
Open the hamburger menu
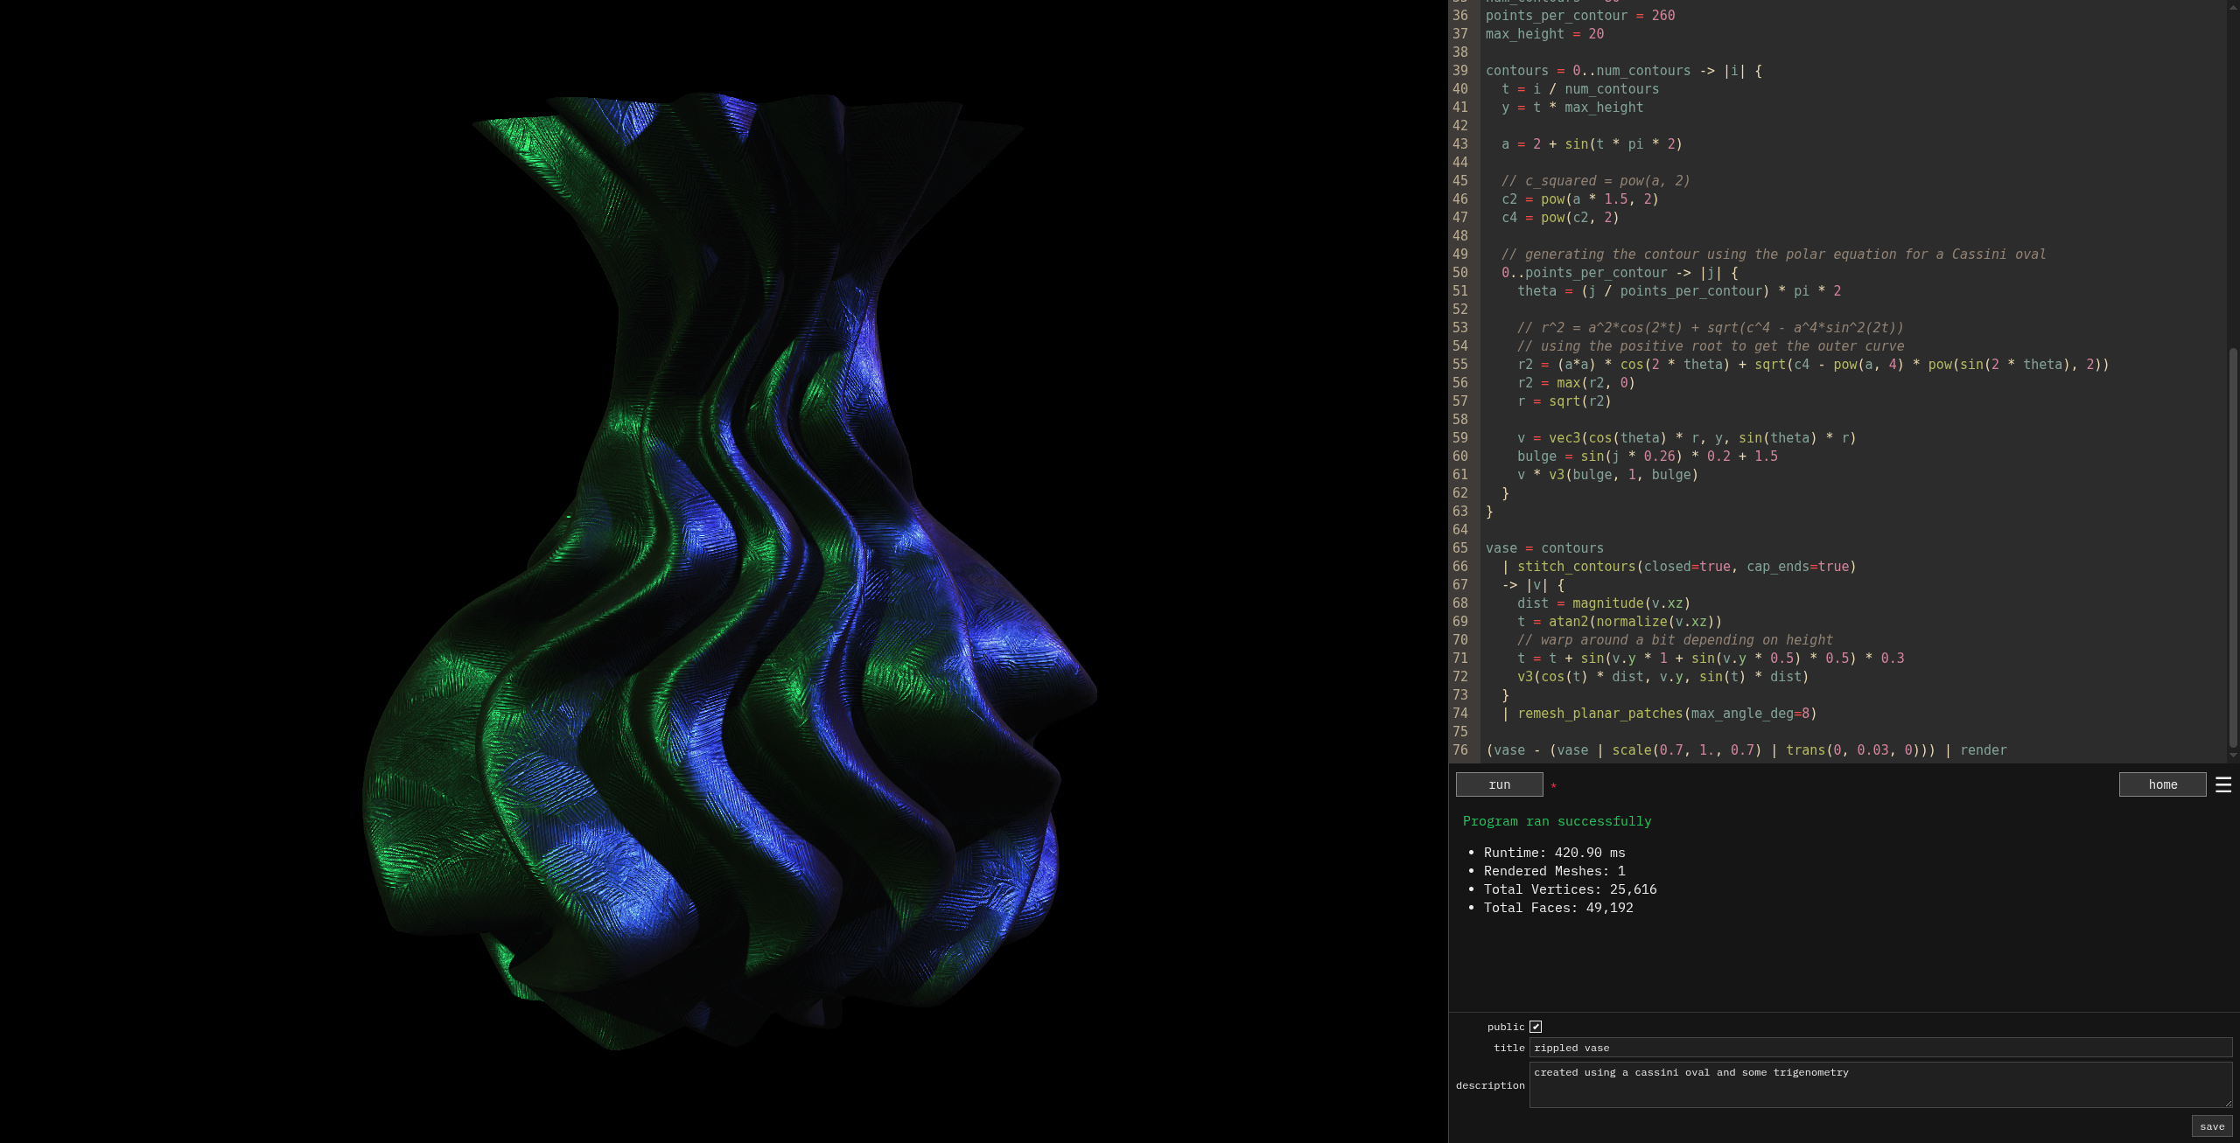[x=2223, y=784]
